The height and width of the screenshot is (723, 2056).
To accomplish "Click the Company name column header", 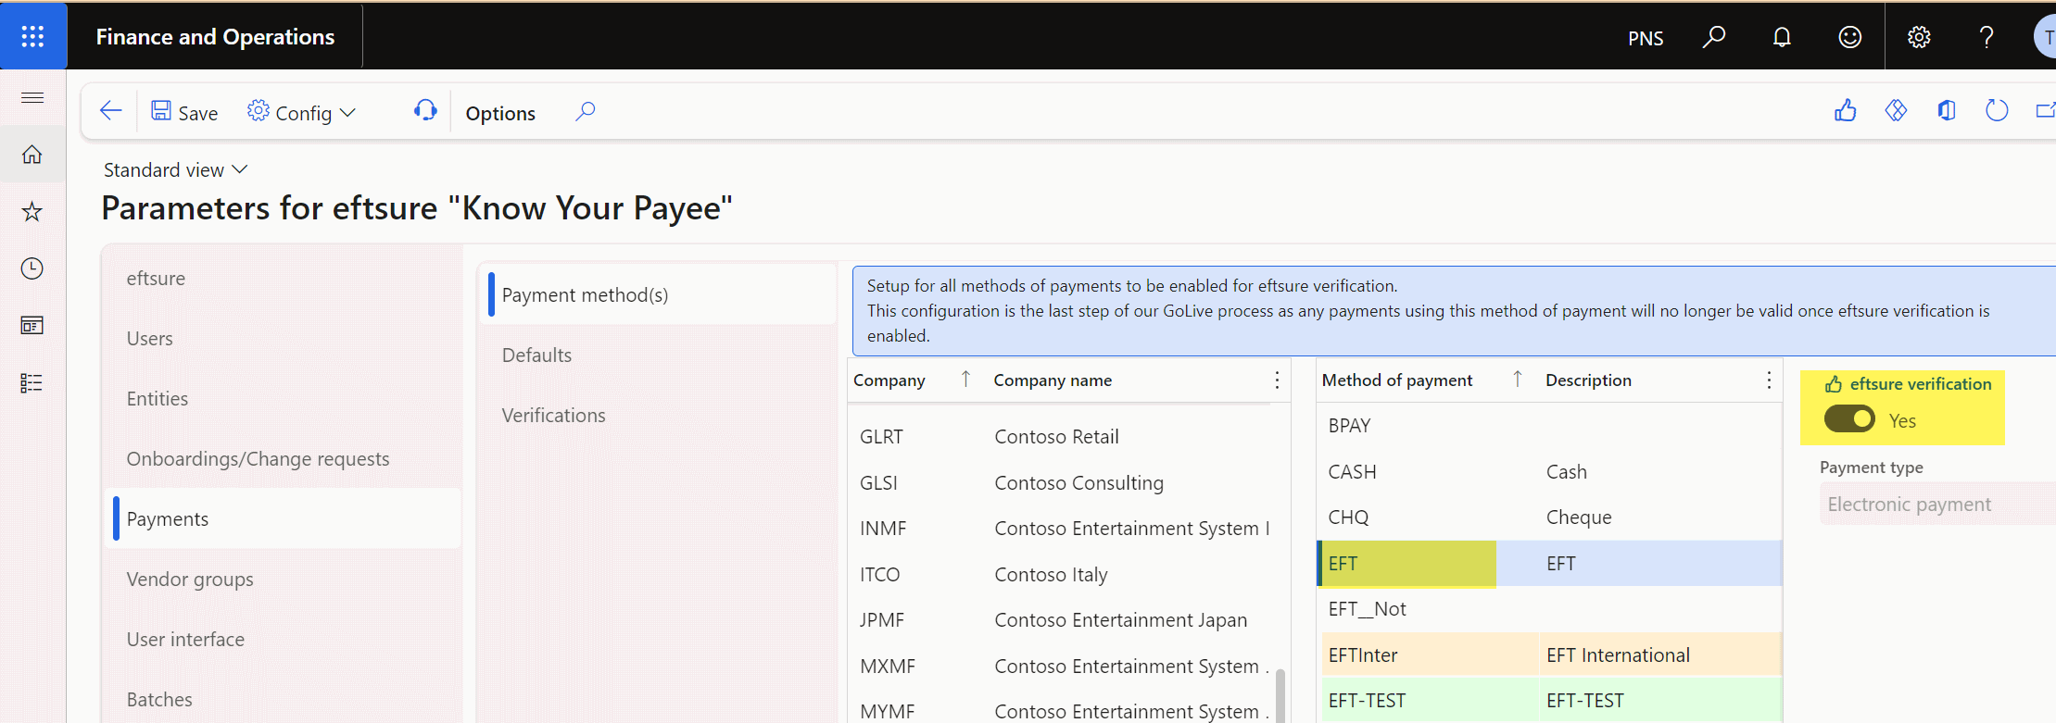I will (x=1053, y=380).
